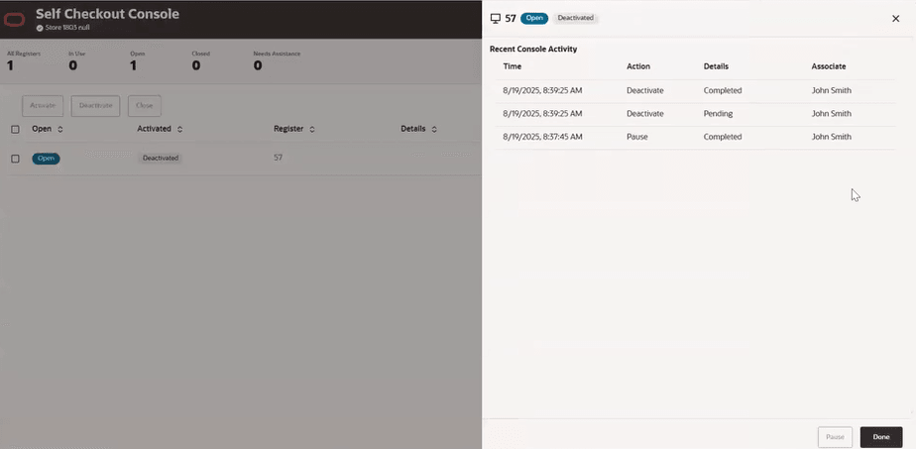Select the All Registers counter

[x=24, y=60]
